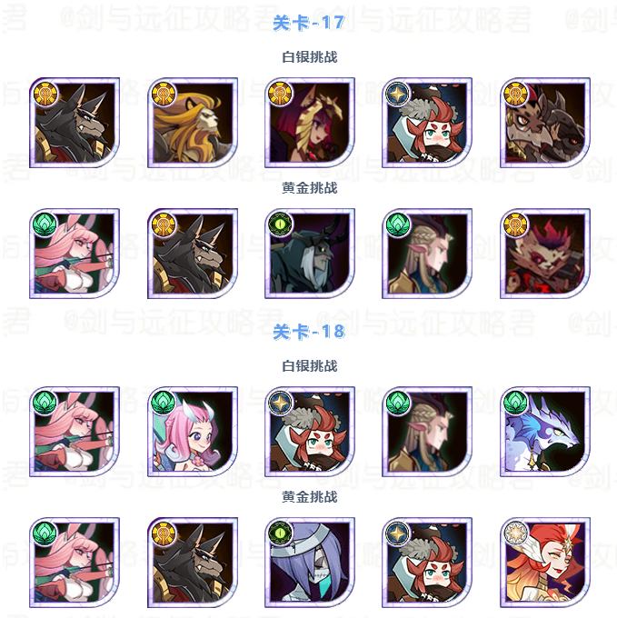
Task: Choose the purple-haired stitched-face hero portrait
Action: [310, 563]
